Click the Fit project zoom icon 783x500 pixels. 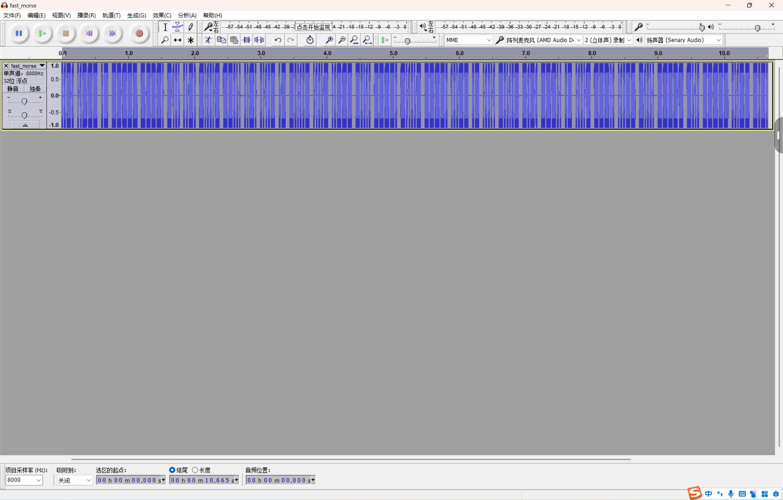[367, 40]
